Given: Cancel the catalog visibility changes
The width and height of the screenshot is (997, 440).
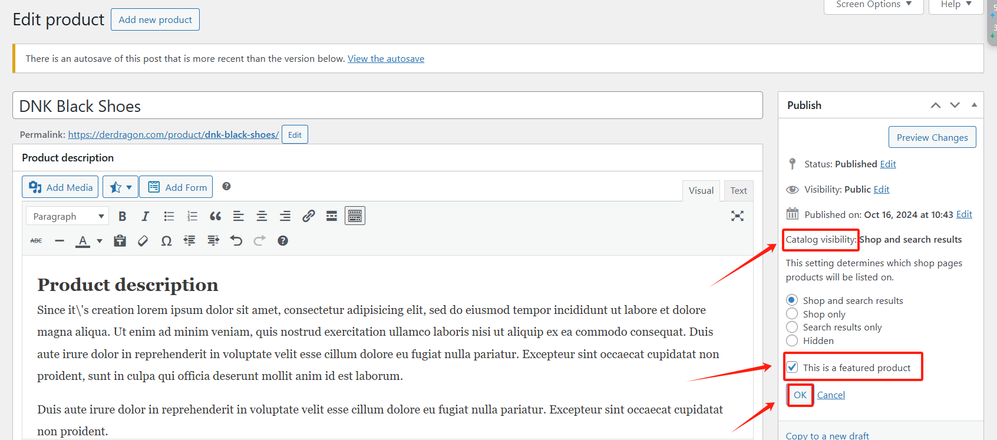Looking at the screenshot, I should (x=831, y=395).
